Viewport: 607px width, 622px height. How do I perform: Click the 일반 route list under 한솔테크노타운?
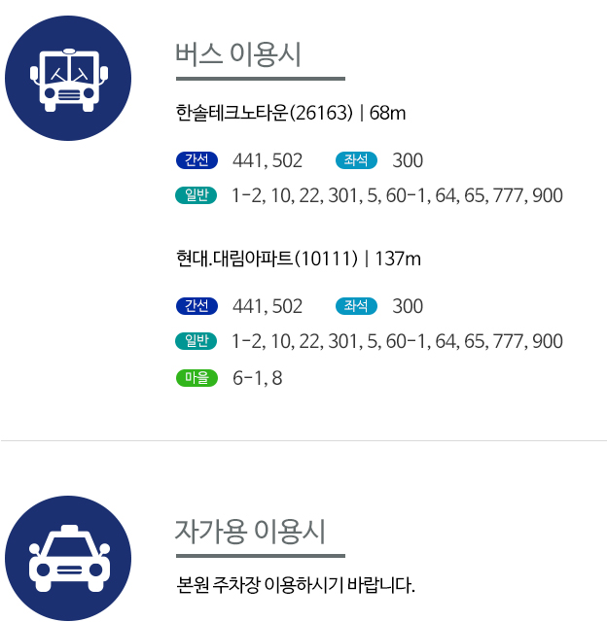pos(397,195)
